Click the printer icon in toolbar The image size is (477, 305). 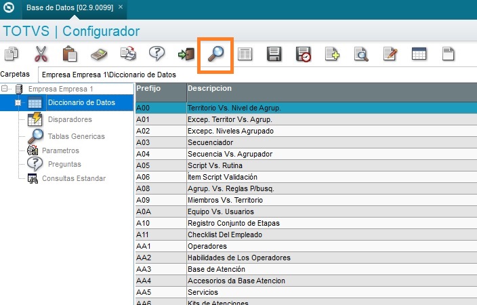click(x=128, y=54)
